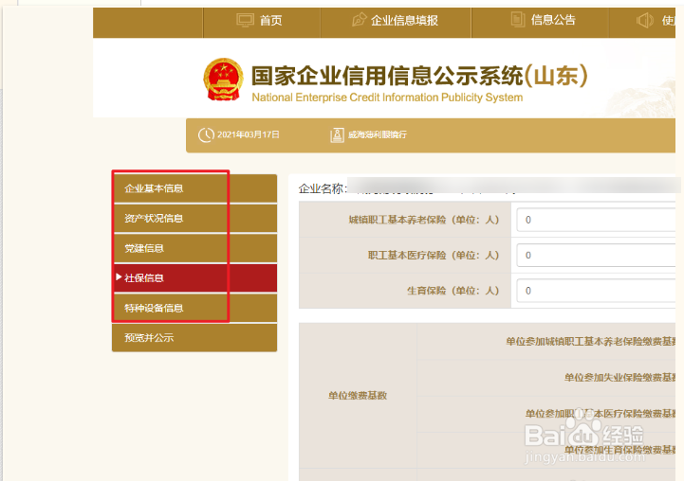
Task: Select 社保信息 in the sidebar
Action: coord(194,278)
